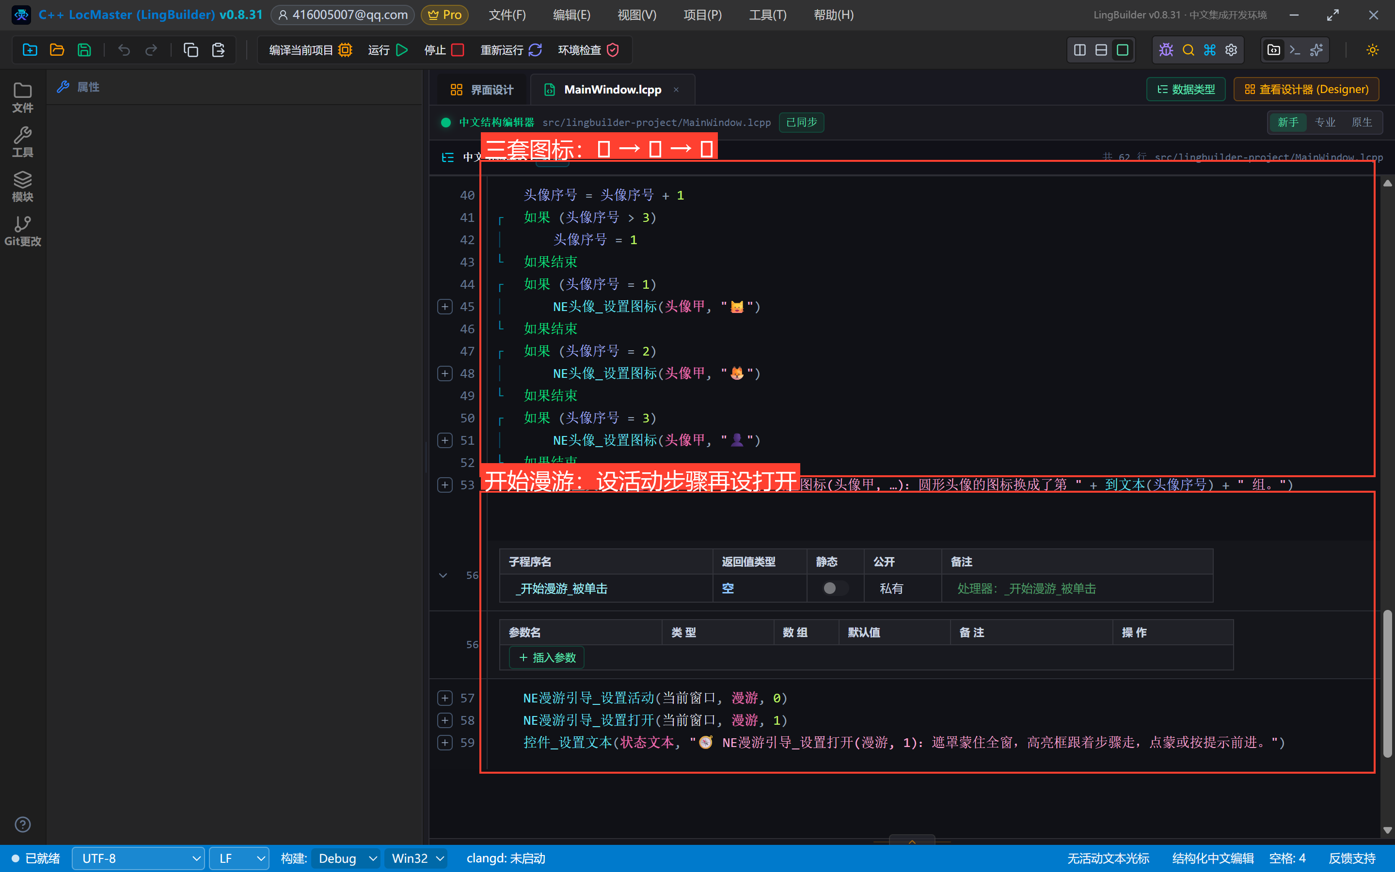1395x872 pixels.
Task: Switch theme with the sun icon
Action: tap(1373, 50)
